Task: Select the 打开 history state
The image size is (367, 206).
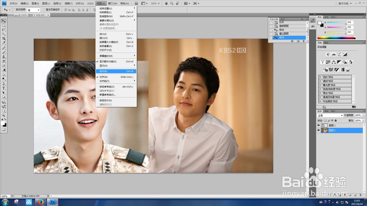Action: coord(290,22)
